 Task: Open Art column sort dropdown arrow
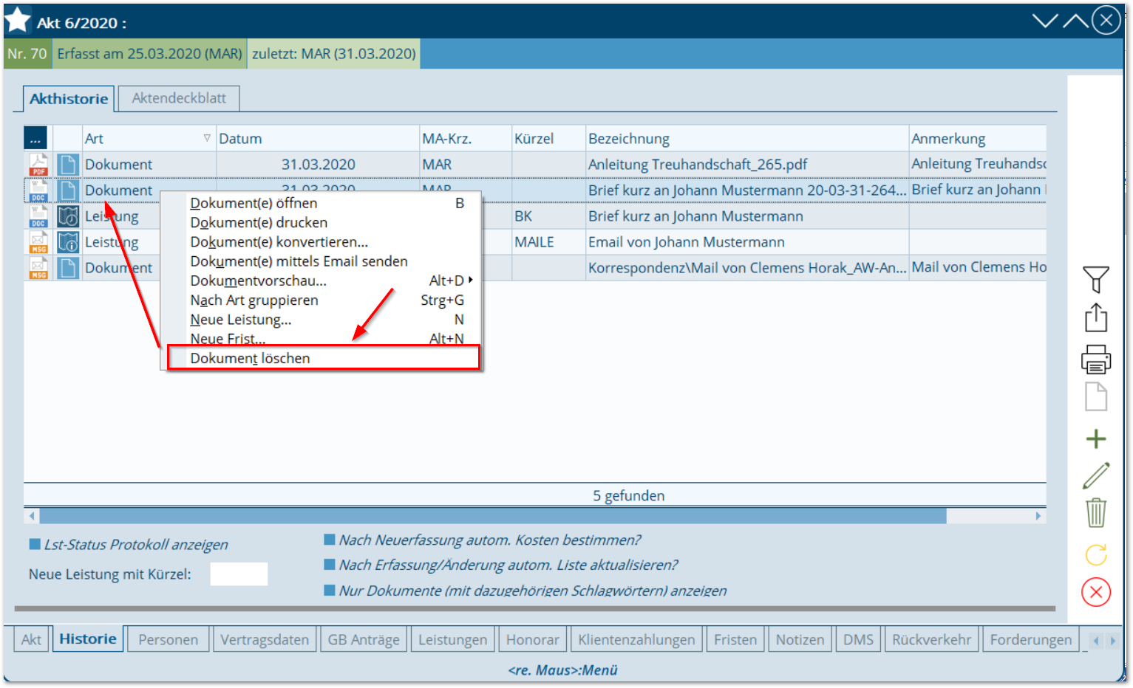tap(207, 138)
